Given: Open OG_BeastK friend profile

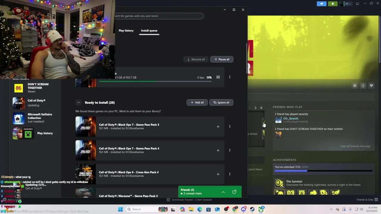Looking at the screenshot, I should tap(291, 119).
